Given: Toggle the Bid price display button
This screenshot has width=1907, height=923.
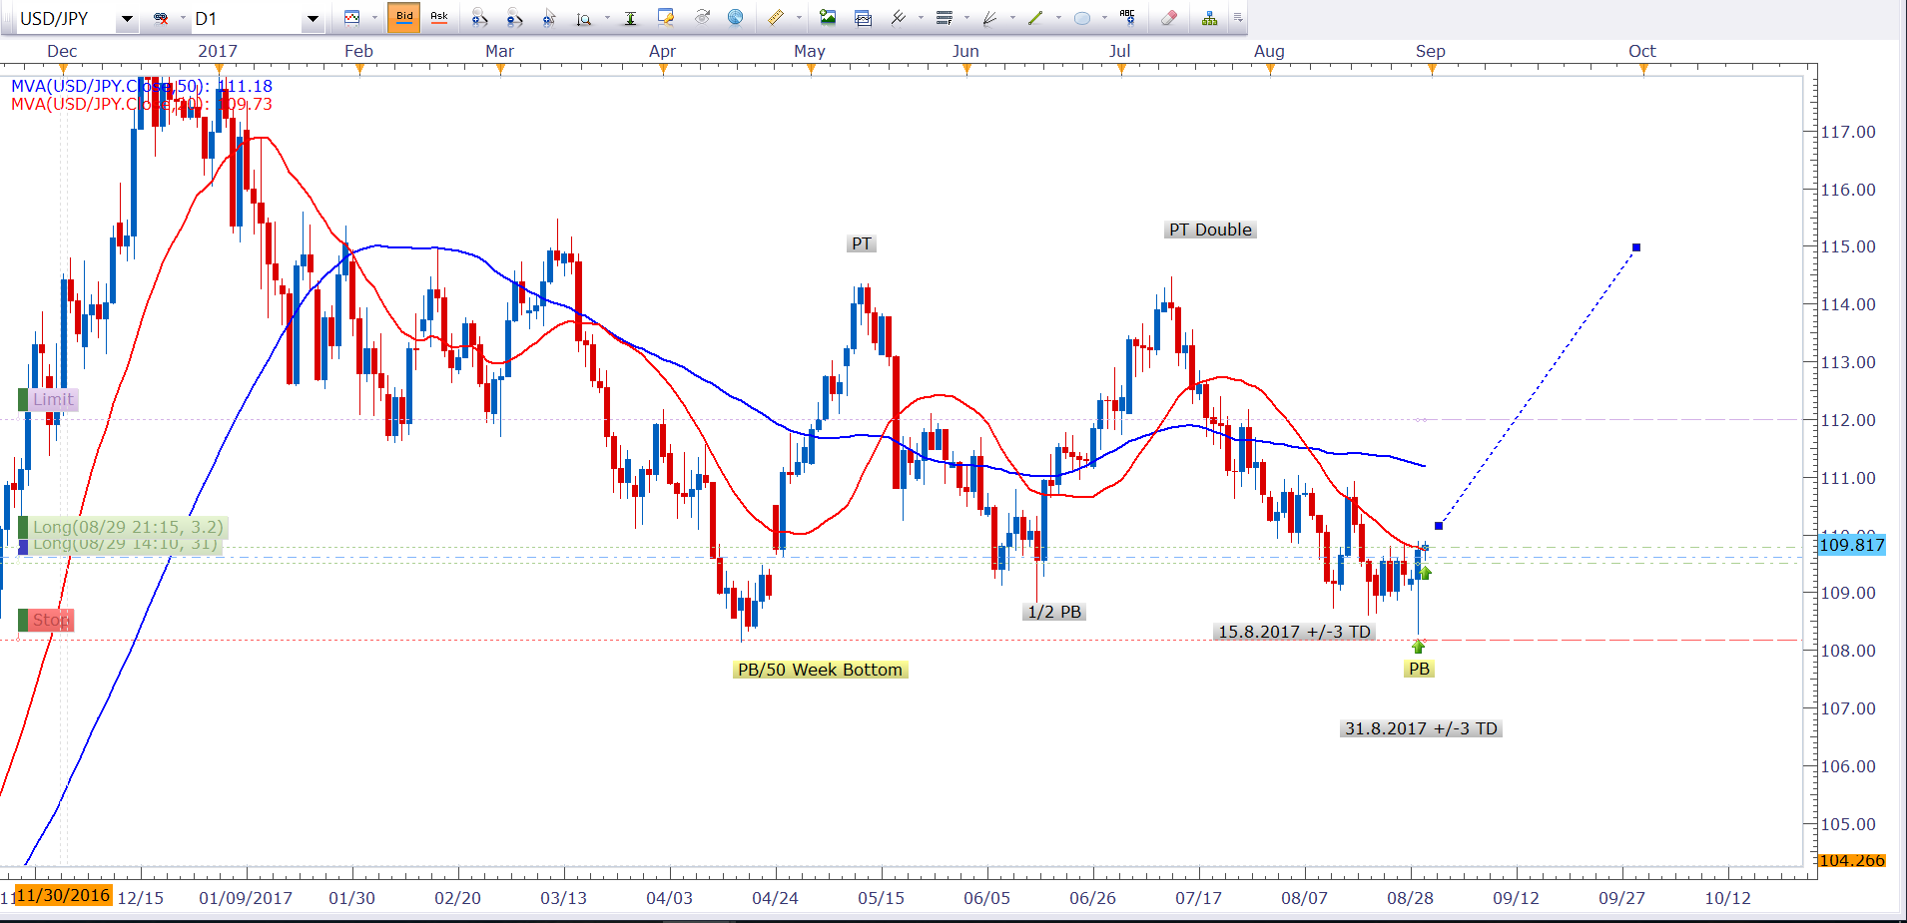Looking at the screenshot, I should 404,17.
